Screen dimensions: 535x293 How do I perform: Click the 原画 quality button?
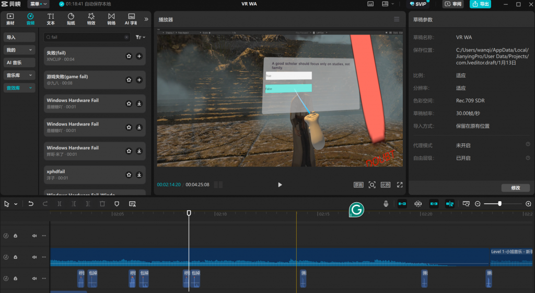(x=358, y=185)
